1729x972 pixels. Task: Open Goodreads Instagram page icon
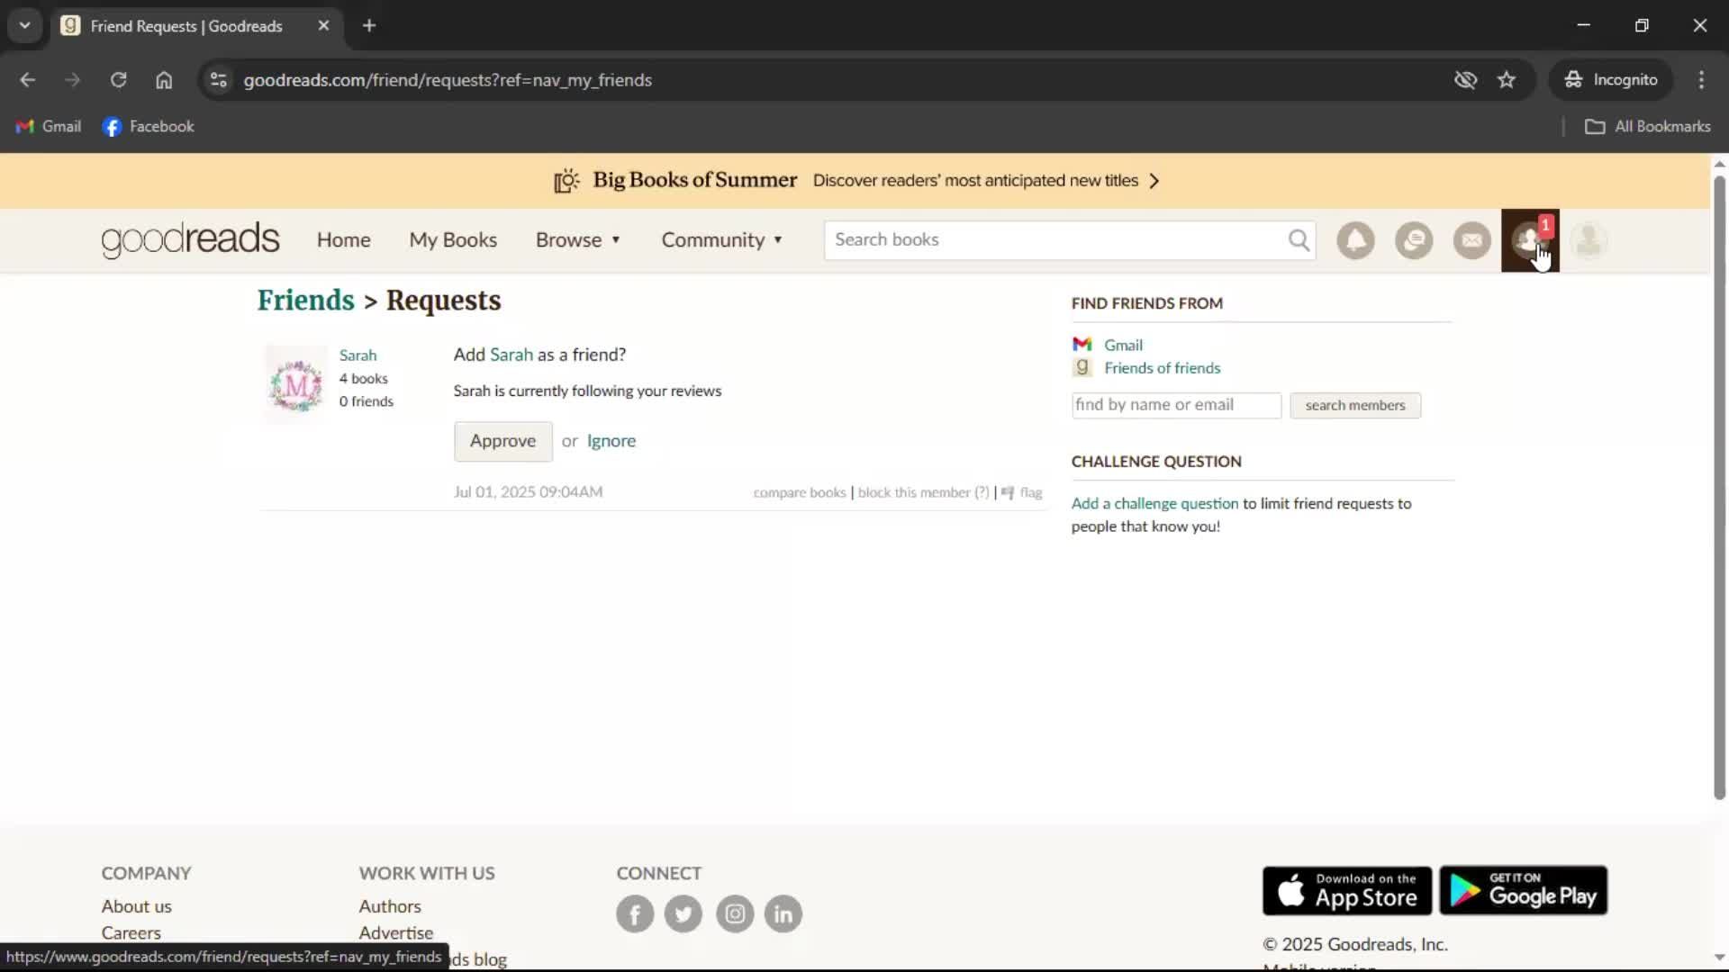[735, 914]
